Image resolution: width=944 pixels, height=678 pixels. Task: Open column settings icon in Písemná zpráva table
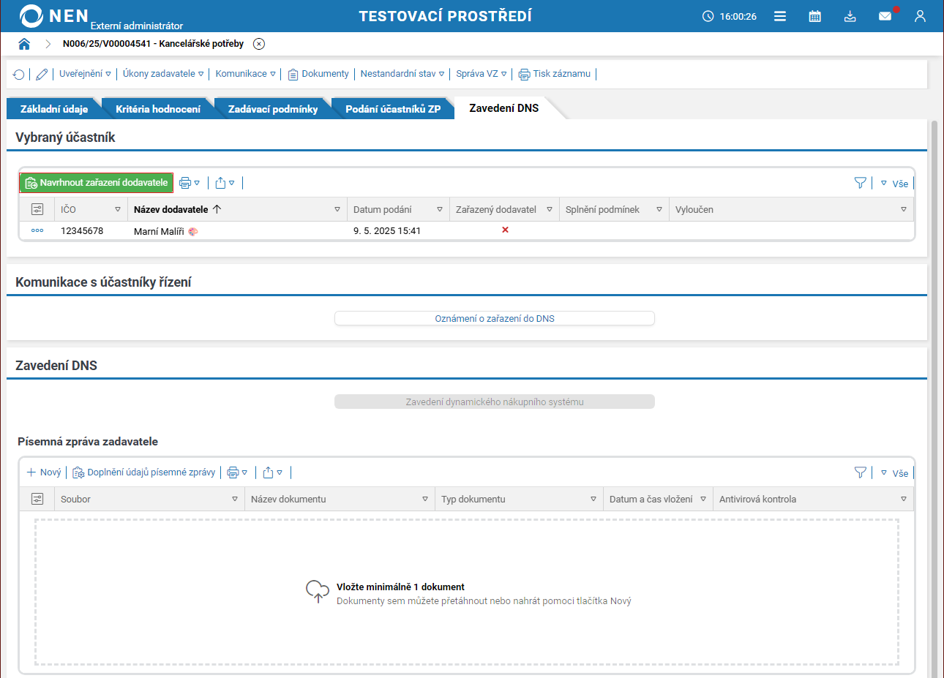coord(37,499)
